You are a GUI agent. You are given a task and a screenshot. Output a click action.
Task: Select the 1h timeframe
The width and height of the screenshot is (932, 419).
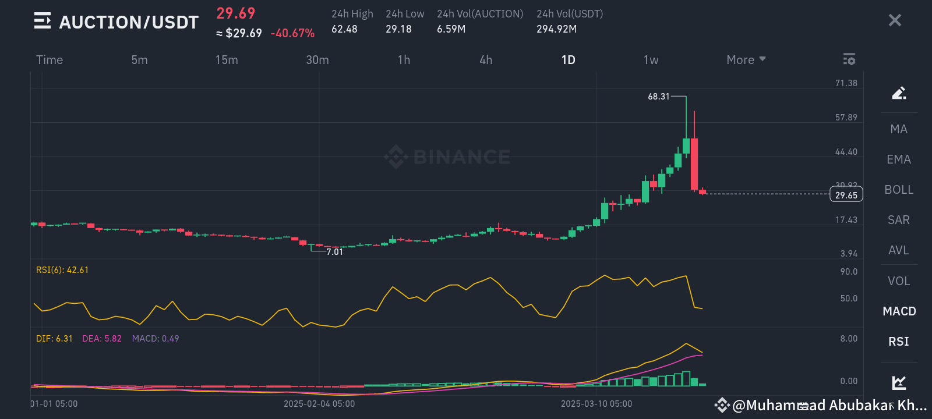coord(404,60)
